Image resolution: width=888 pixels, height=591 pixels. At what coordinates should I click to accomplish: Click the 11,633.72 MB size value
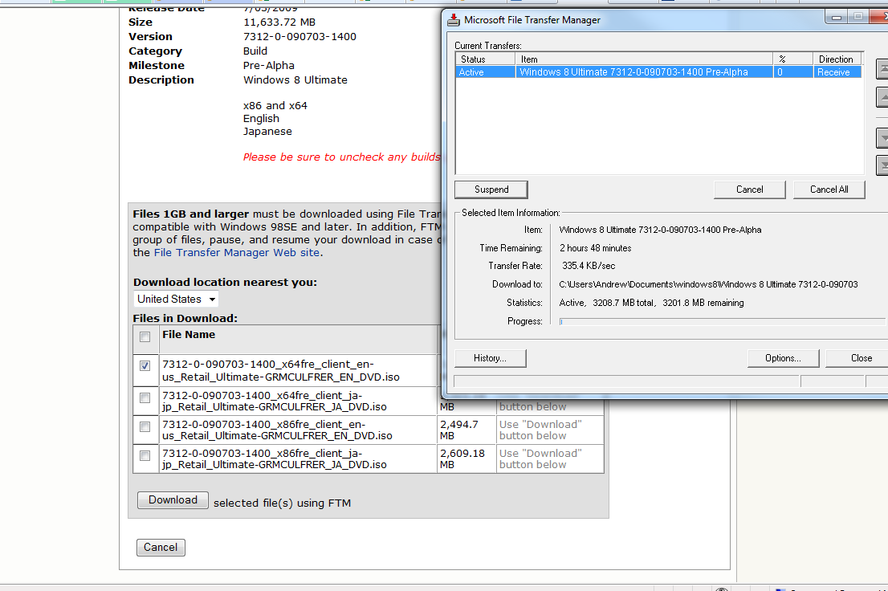pos(279,22)
